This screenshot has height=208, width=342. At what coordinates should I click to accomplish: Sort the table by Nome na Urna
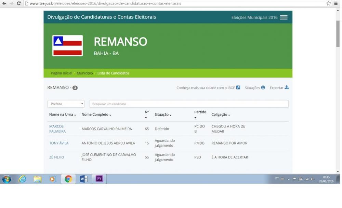point(62,115)
